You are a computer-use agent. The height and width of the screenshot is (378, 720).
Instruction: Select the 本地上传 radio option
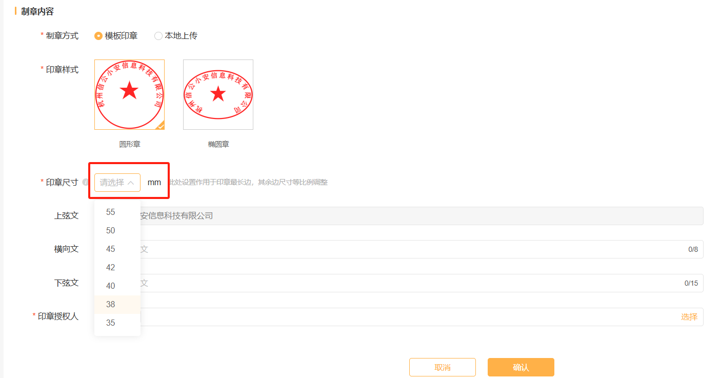[x=158, y=36]
